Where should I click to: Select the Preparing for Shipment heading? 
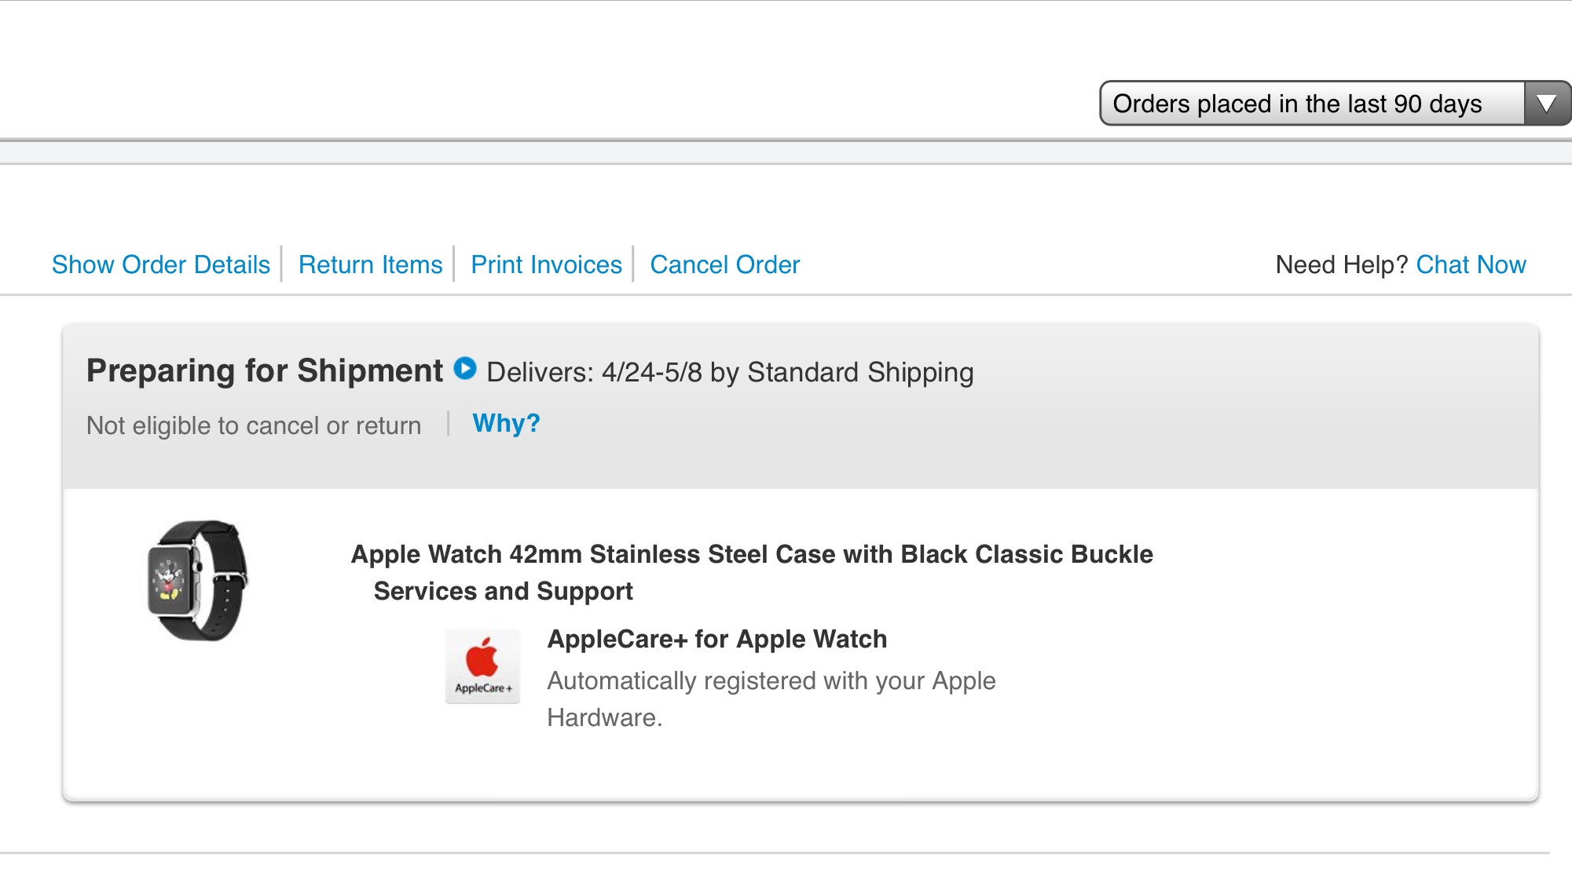coord(265,370)
